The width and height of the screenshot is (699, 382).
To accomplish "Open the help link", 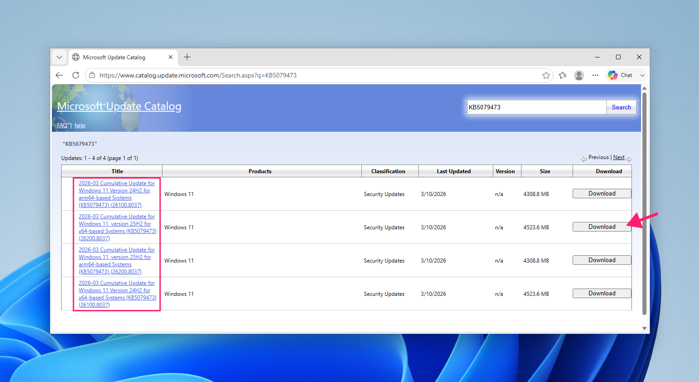I will tap(80, 125).
